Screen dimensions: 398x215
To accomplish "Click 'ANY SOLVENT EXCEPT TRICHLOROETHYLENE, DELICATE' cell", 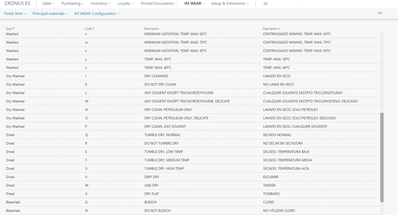I will point(187,101).
